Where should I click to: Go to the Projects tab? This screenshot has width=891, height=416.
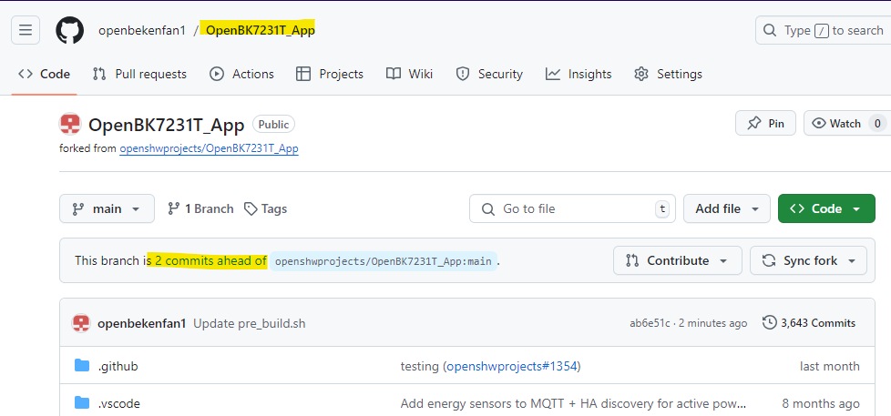click(330, 74)
